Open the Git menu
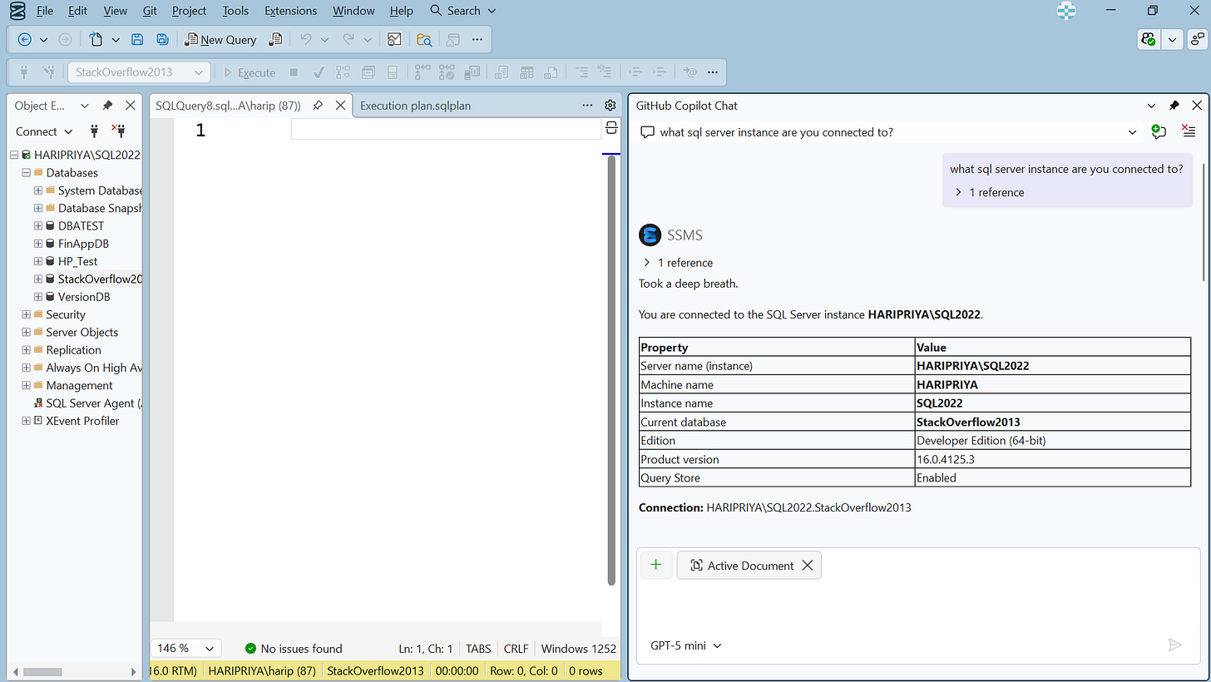This screenshot has width=1211, height=682. 149,11
